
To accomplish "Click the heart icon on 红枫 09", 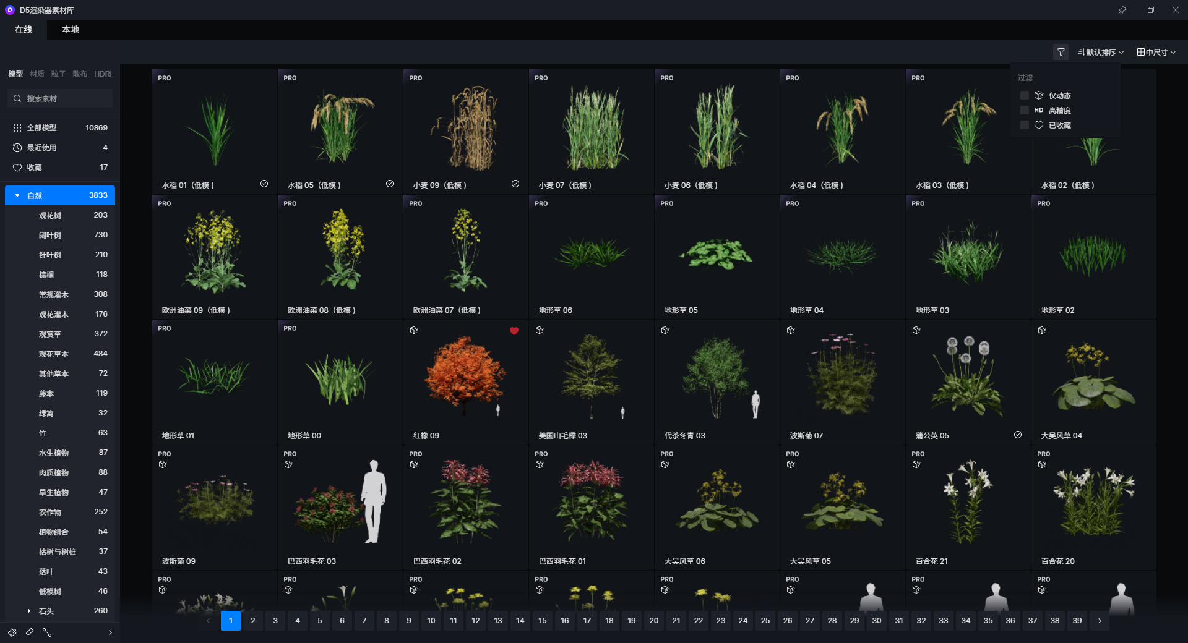I will pos(514,331).
